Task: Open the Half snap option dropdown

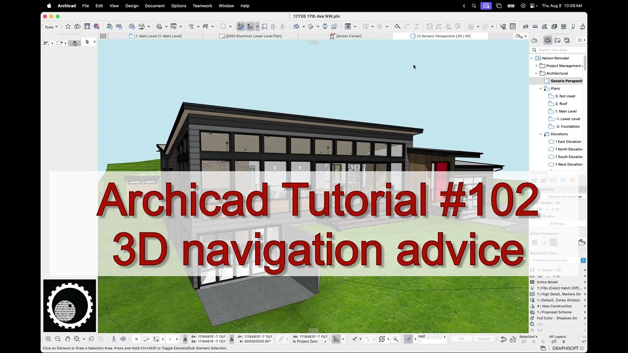Action: tap(445, 337)
